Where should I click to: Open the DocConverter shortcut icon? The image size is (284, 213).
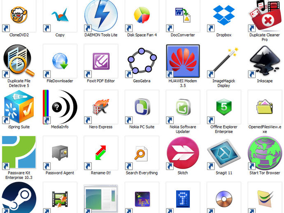tap(183, 15)
